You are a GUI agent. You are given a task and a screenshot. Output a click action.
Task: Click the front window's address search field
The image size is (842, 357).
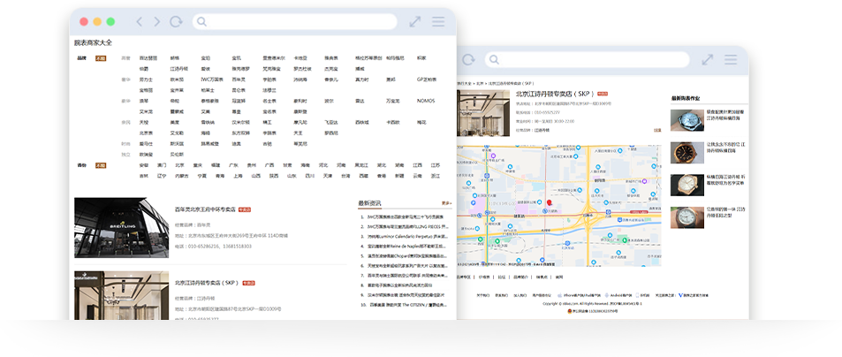[295, 21]
